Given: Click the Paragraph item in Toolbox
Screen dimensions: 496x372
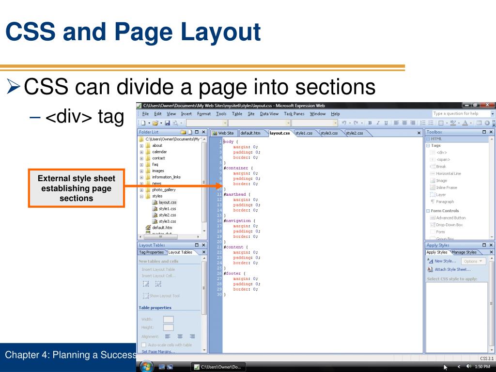Looking at the screenshot, I should click(x=442, y=201).
